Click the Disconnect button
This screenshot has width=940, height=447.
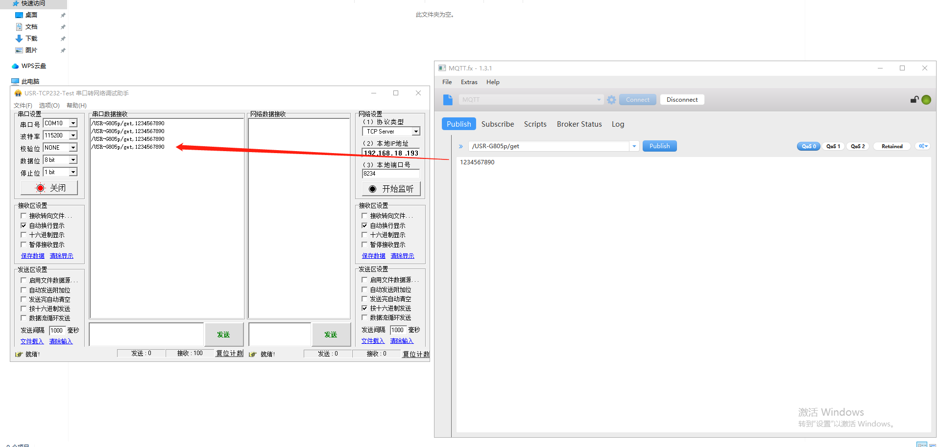[x=682, y=100]
